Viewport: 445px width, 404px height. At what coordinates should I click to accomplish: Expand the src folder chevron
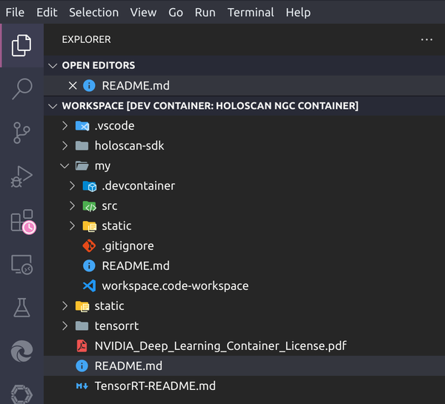[72, 206]
